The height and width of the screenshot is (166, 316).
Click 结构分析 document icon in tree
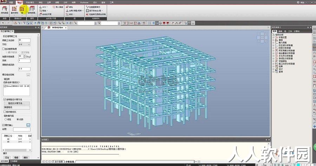click(274, 35)
